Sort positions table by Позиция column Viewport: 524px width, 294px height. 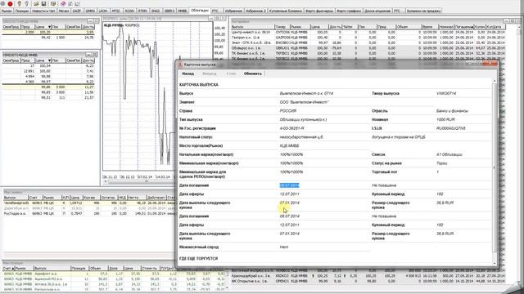tap(79, 269)
